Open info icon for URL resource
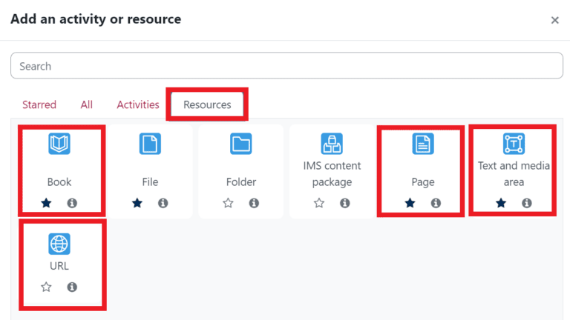The image size is (570, 320). pos(72,287)
